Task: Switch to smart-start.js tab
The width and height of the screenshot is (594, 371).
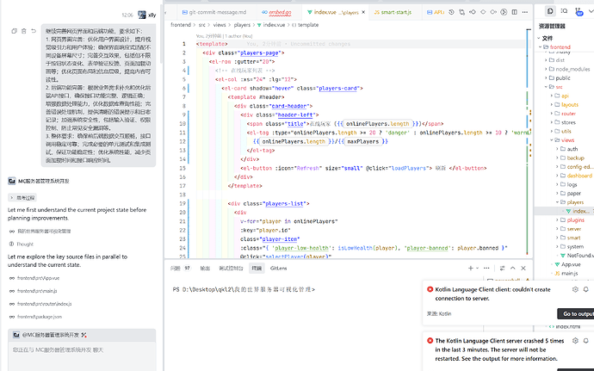Action: (393, 12)
